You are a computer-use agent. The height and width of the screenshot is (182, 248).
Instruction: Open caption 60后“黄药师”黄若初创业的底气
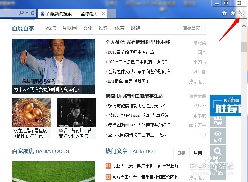(x=75, y=133)
